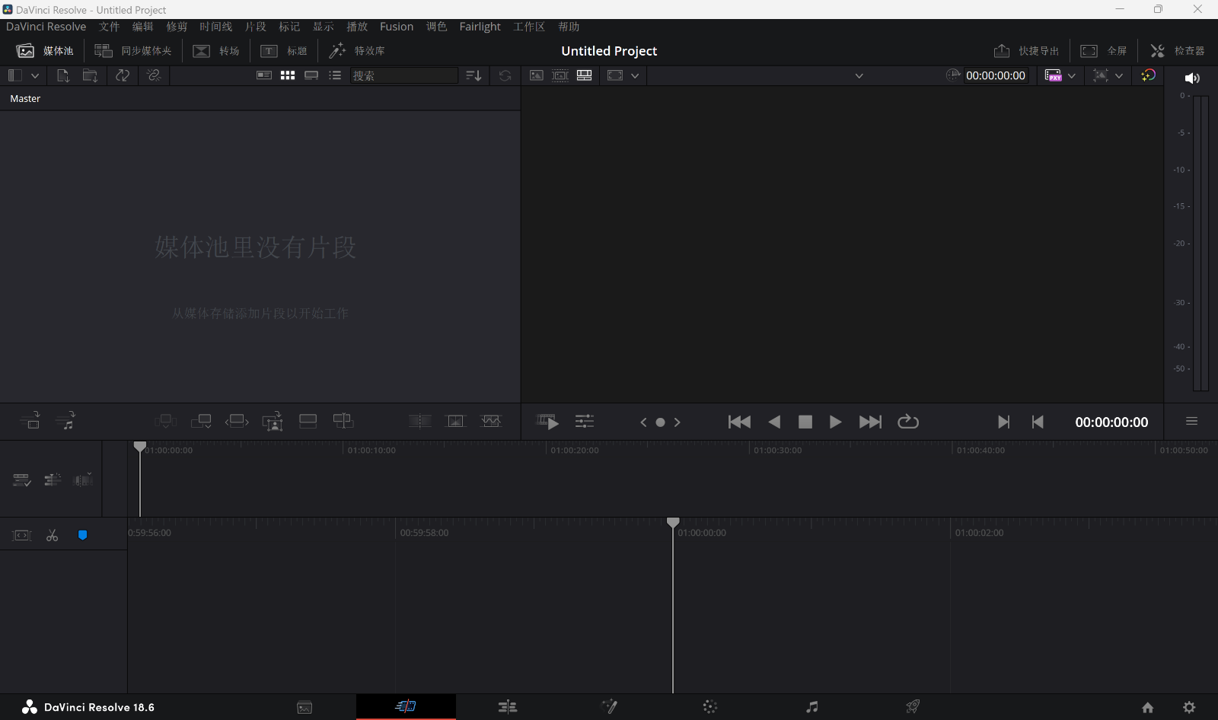The image size is (1218, 720).
Task: Open the dropdown arrow left of bypass icon
Action: tap(1119, 75)
